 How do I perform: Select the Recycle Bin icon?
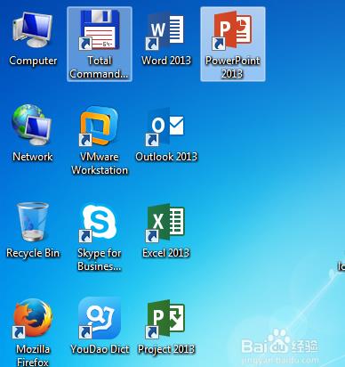click(x=33, y=222)
